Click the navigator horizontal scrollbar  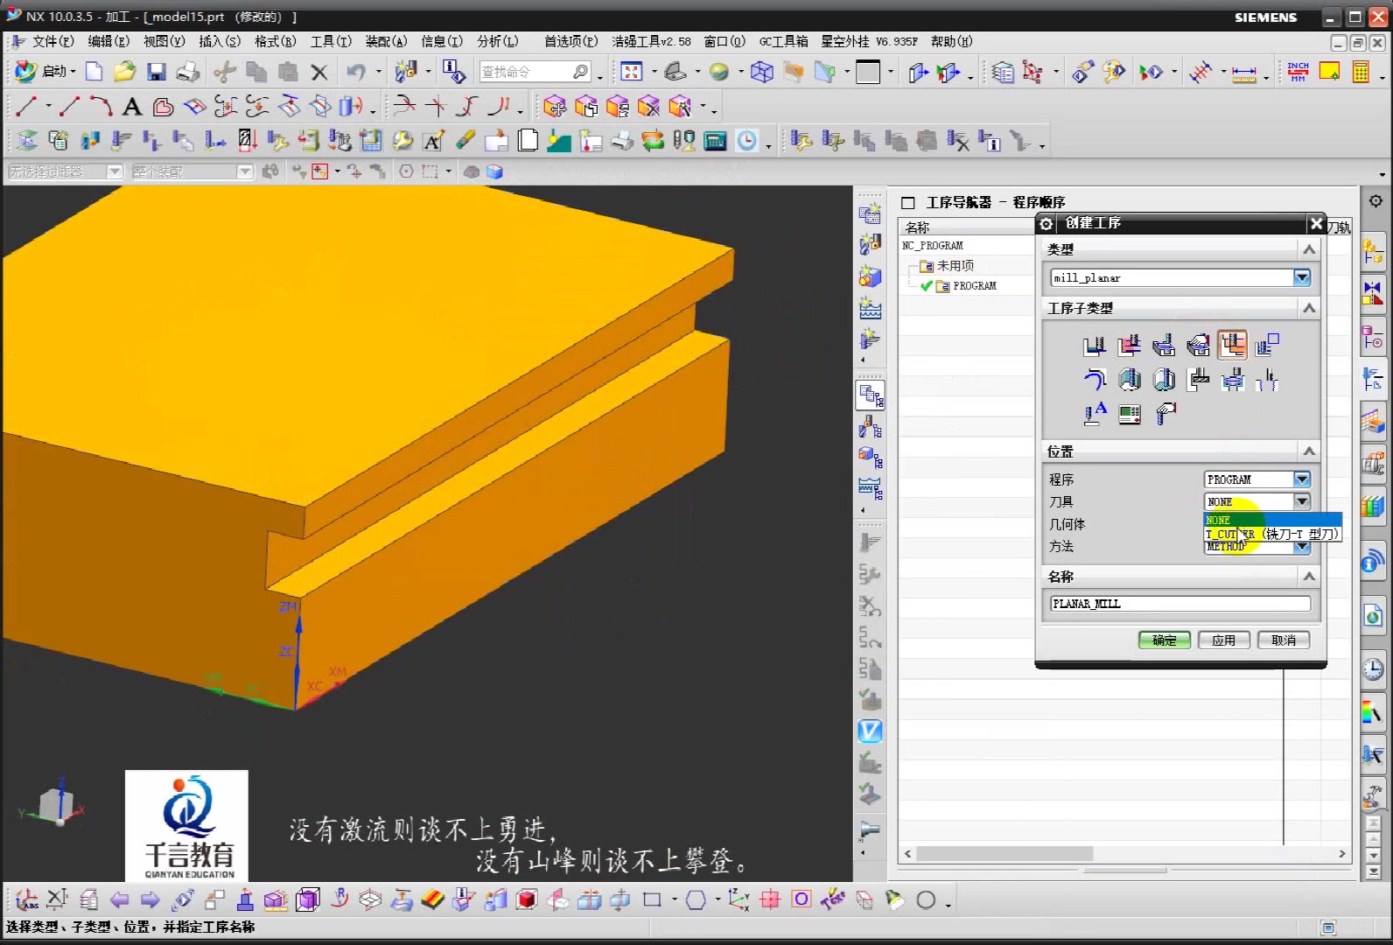[1004, 854]
